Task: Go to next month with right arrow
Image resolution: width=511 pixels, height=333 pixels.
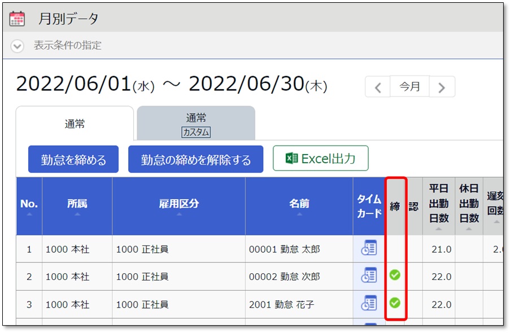Action: coord(442,87)
